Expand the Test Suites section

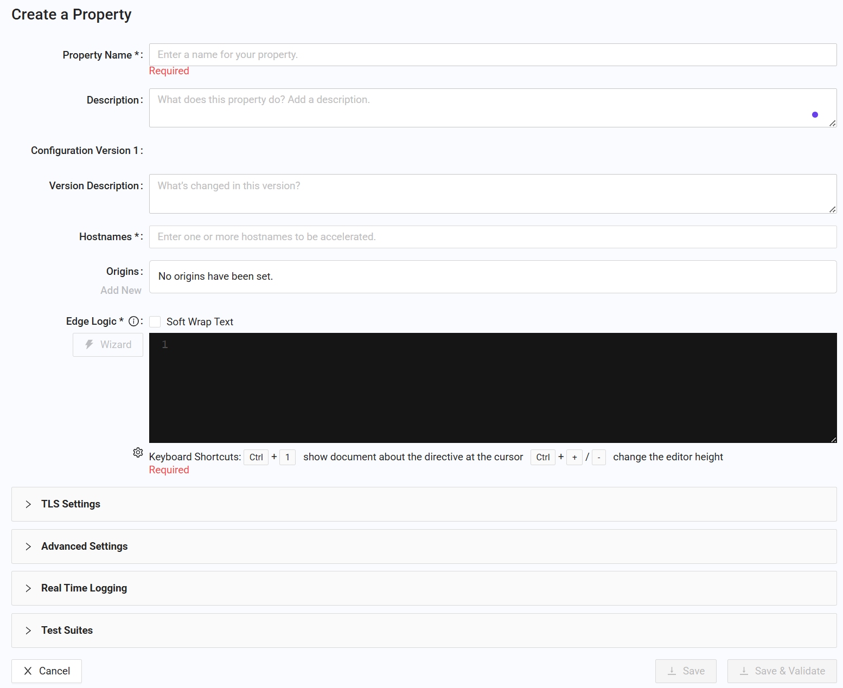coord(67,631)
